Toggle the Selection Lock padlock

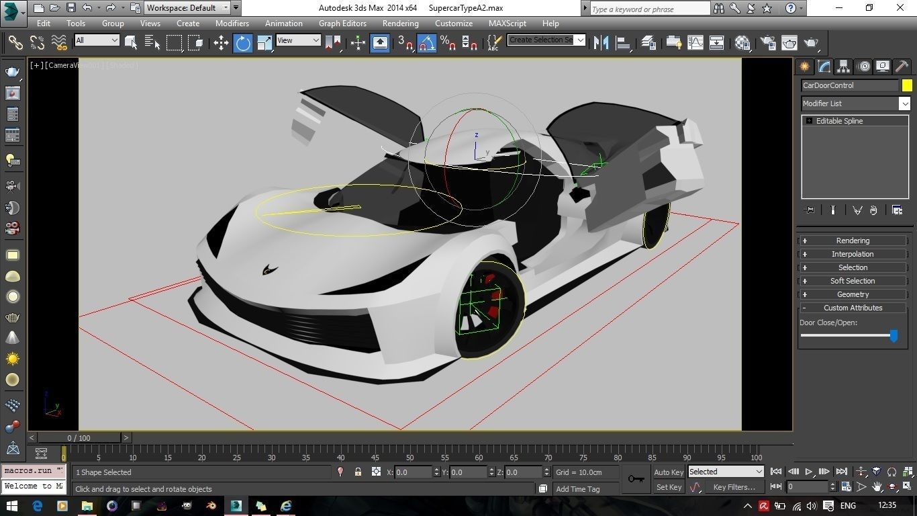point(358,472)
